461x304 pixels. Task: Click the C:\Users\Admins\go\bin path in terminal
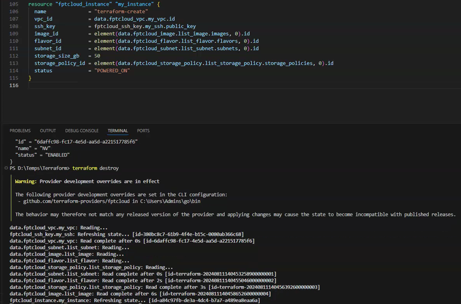[173, 201]
